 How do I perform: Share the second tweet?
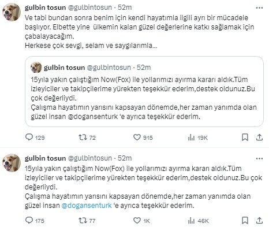(259, 221)
